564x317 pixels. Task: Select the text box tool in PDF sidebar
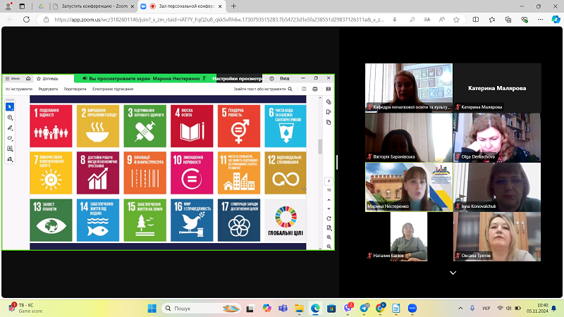(x=10, y=149)
